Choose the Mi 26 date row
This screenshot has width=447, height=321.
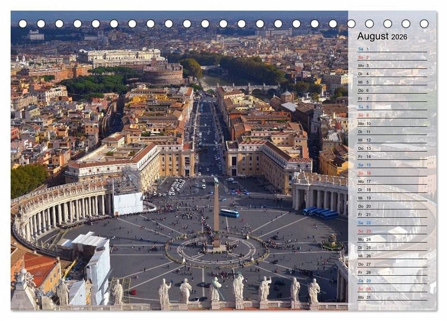(392, 256)
